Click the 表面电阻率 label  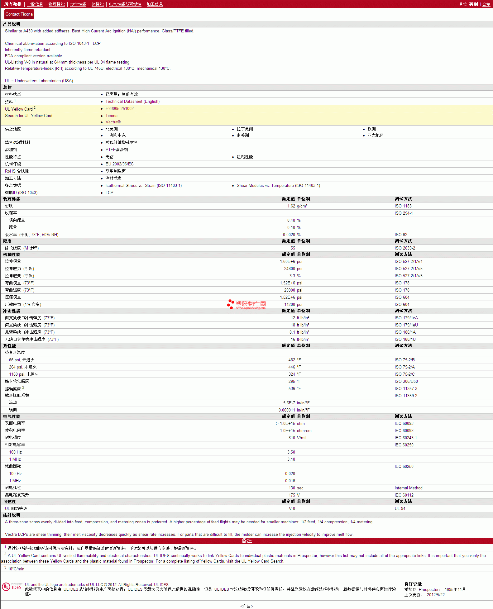point(15,423)
